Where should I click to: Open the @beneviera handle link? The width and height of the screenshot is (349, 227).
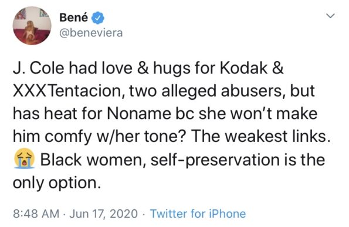[x=91, y=33]
